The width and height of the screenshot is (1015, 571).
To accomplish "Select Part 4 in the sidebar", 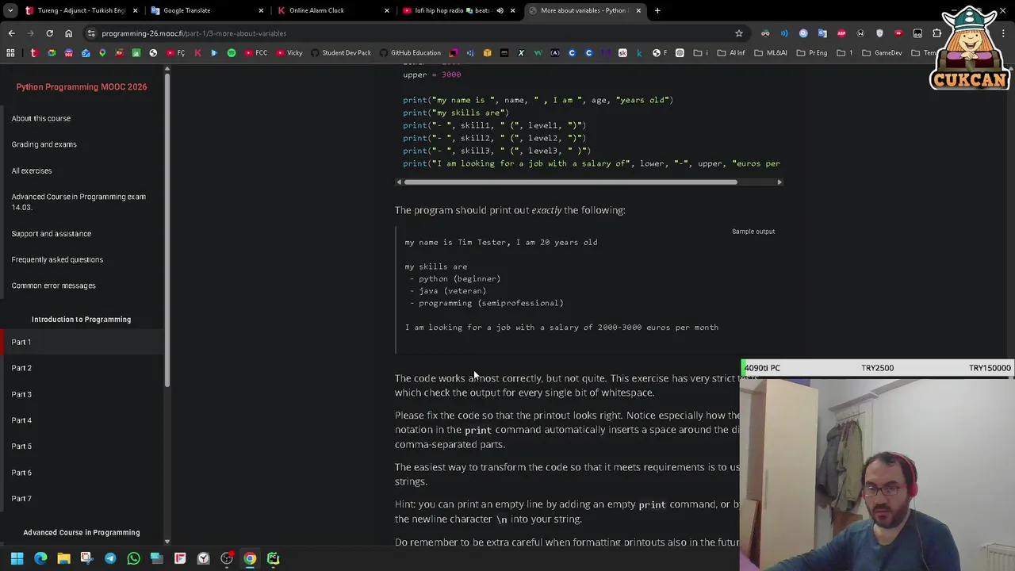I will point(21,420).
